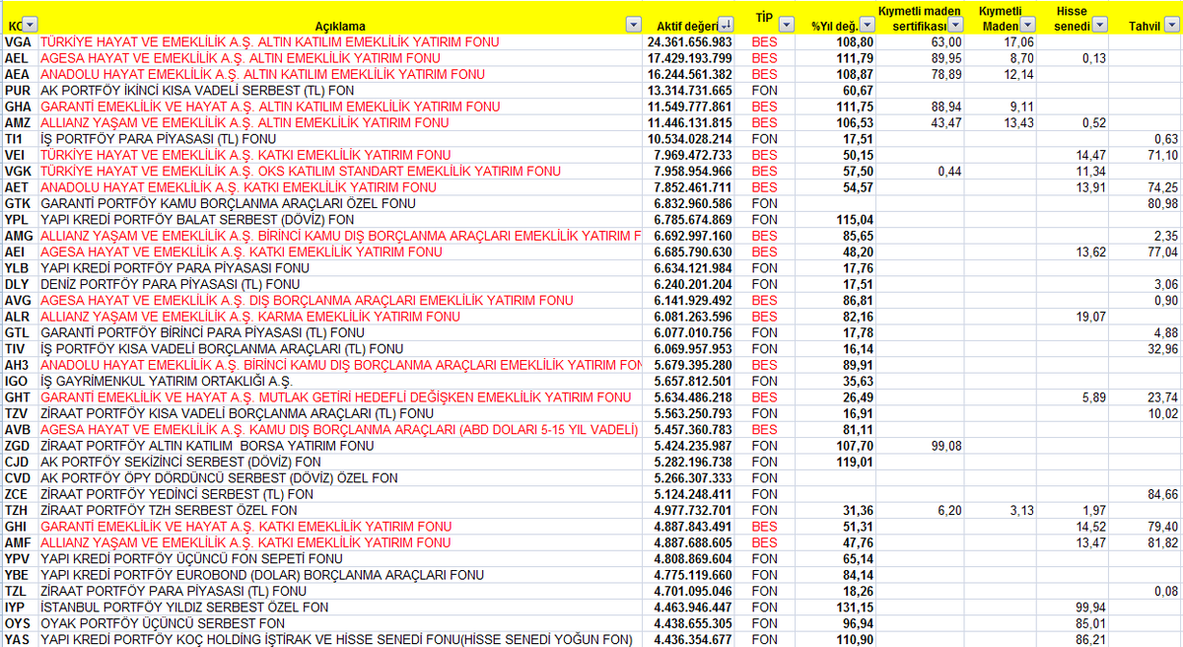Screen dimensions: 1183x647
Task: Select the Aktif değeri value 24.361.656.983
Action: 690,42
